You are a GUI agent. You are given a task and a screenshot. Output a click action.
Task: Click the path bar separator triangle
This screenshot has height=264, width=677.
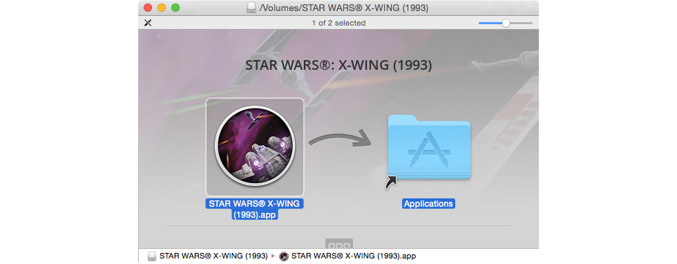[x=273, y=256]
